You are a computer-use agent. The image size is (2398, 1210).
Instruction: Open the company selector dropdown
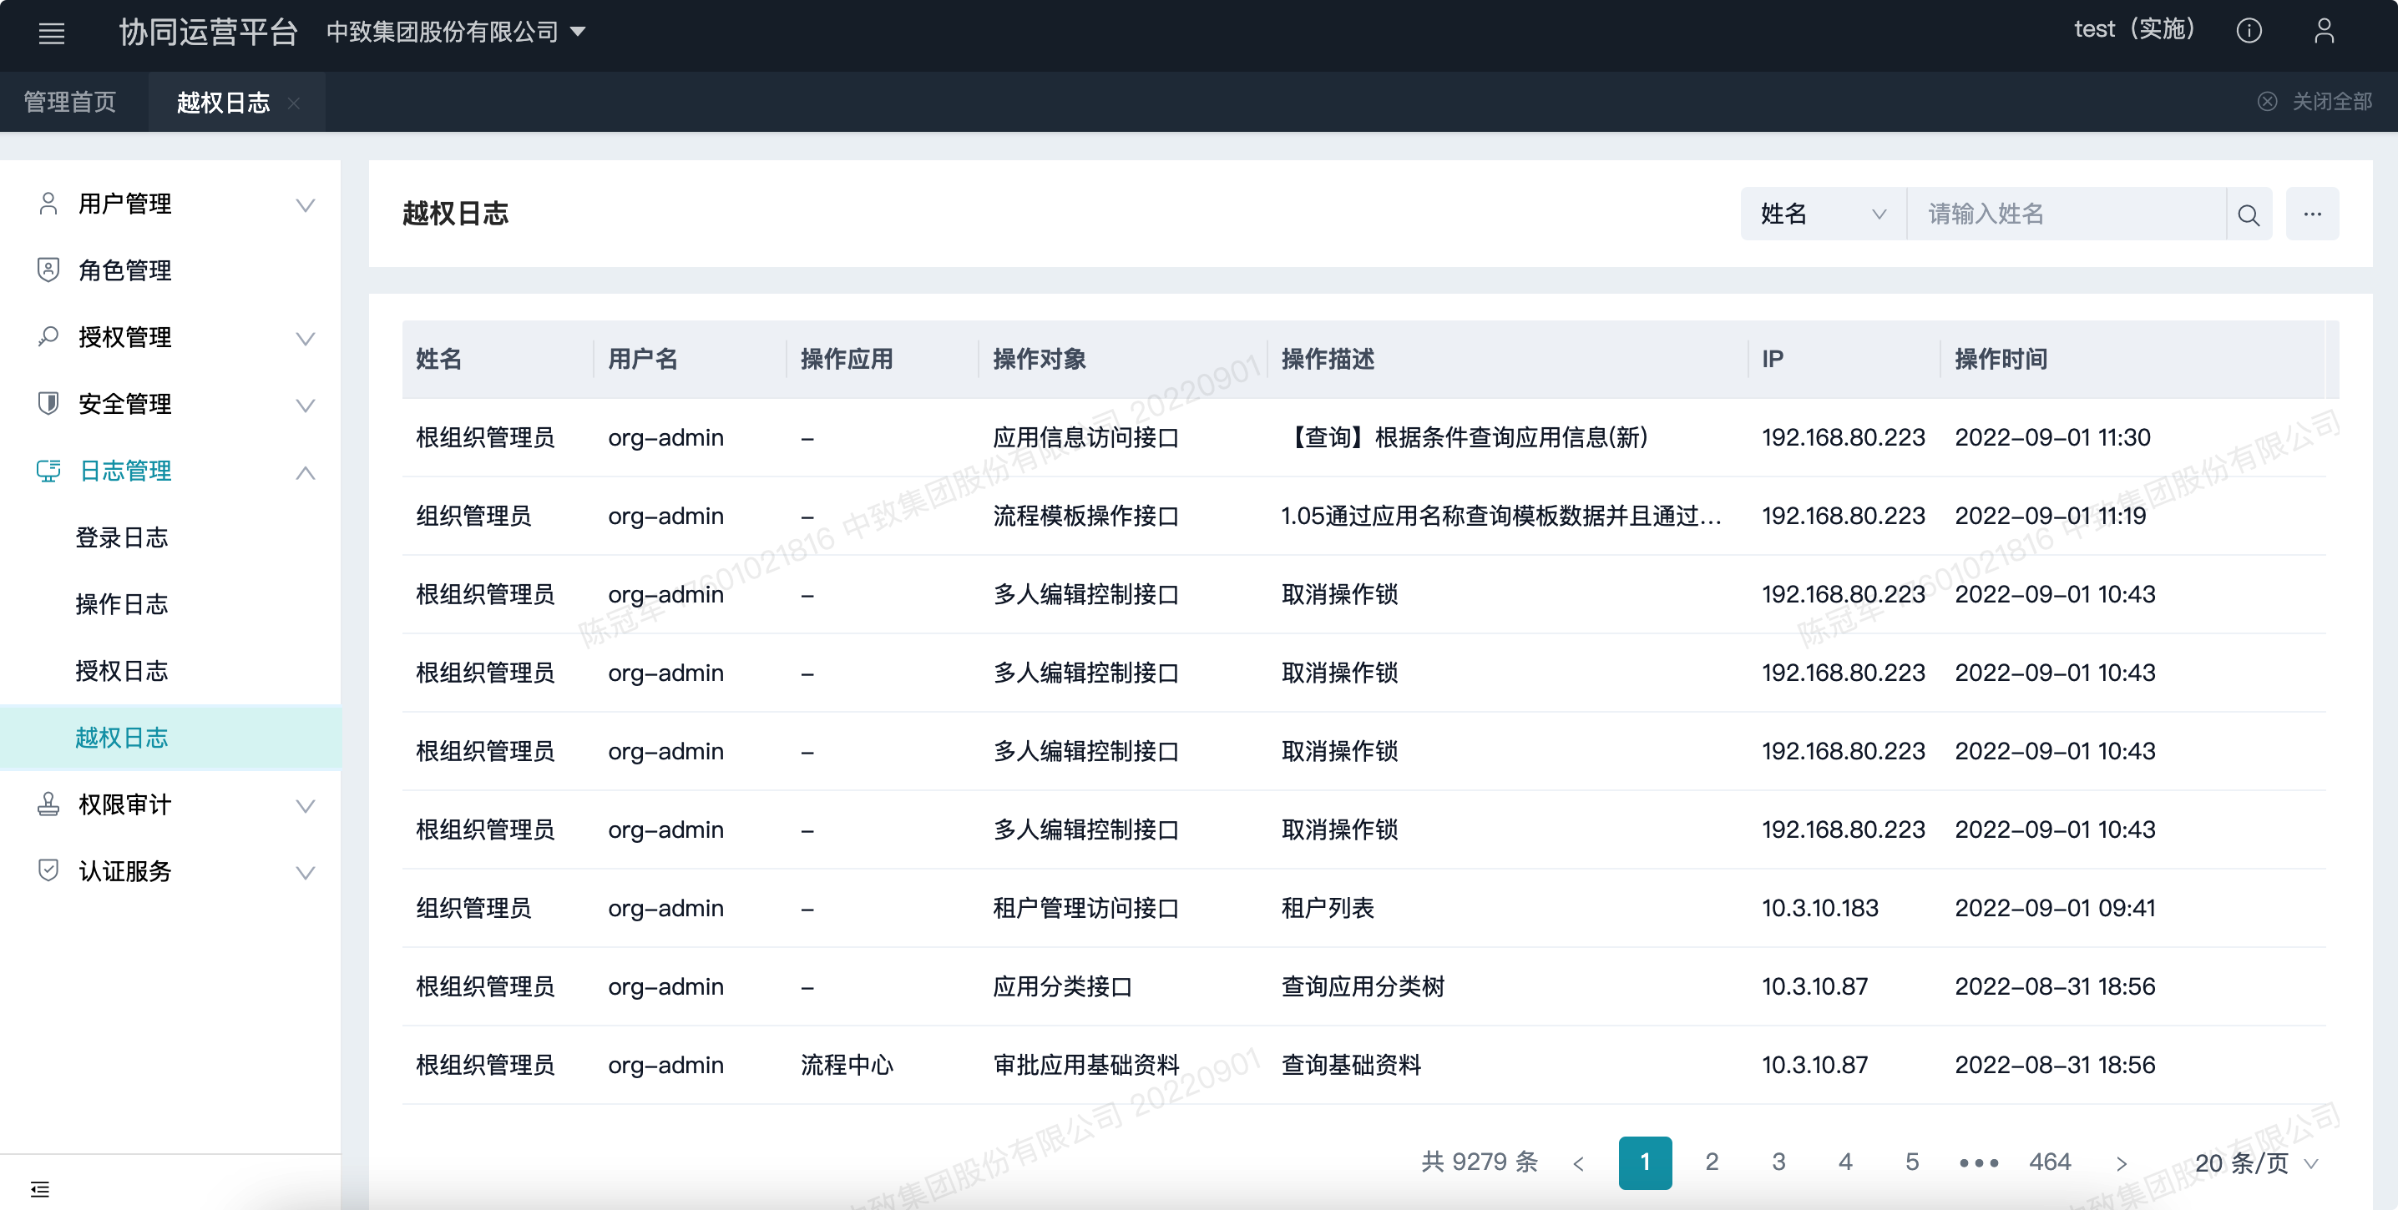(x=456, y=32)
